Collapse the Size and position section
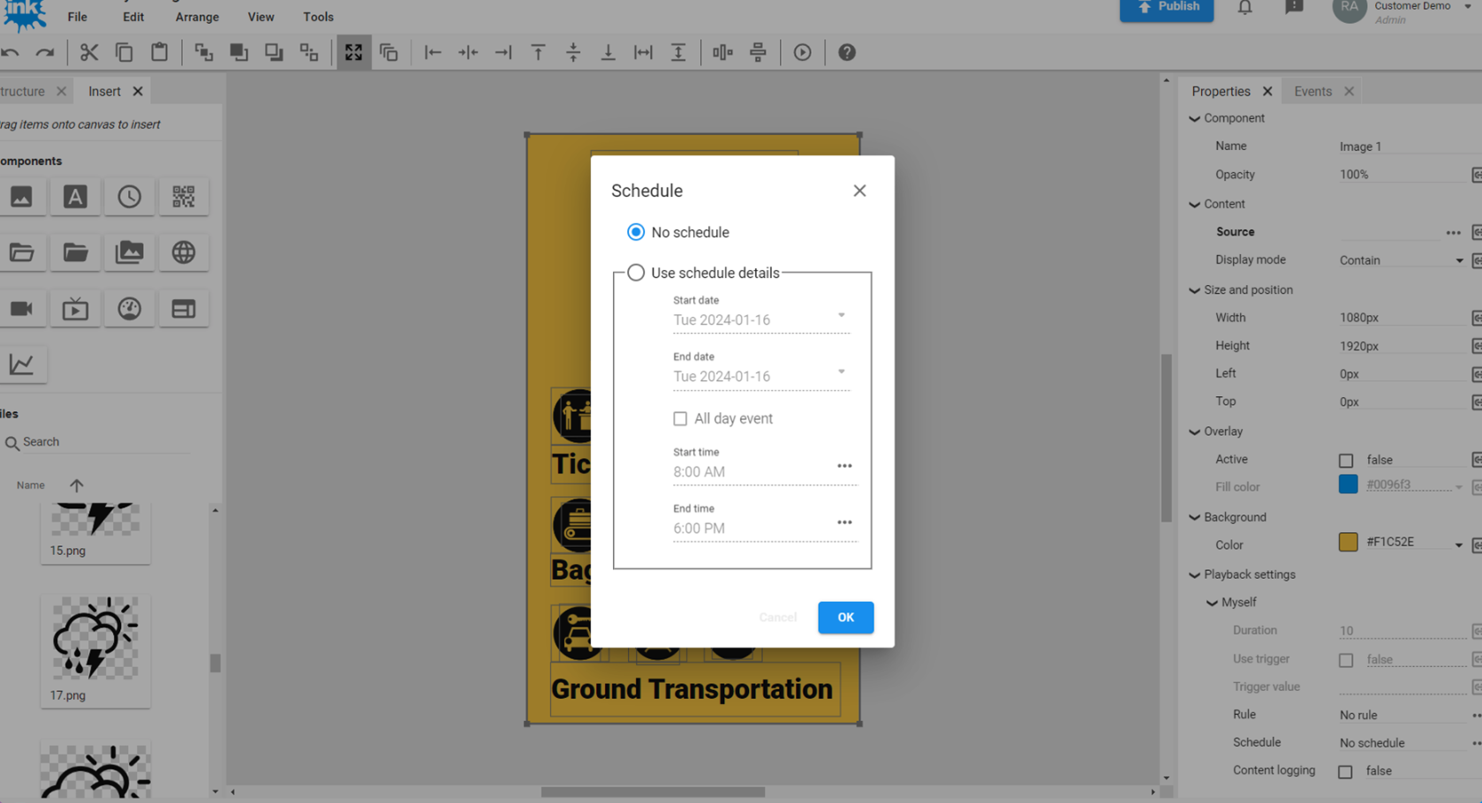Image resolution: width=1482 pixels, height=803 pixels. tap(1194, 290)
